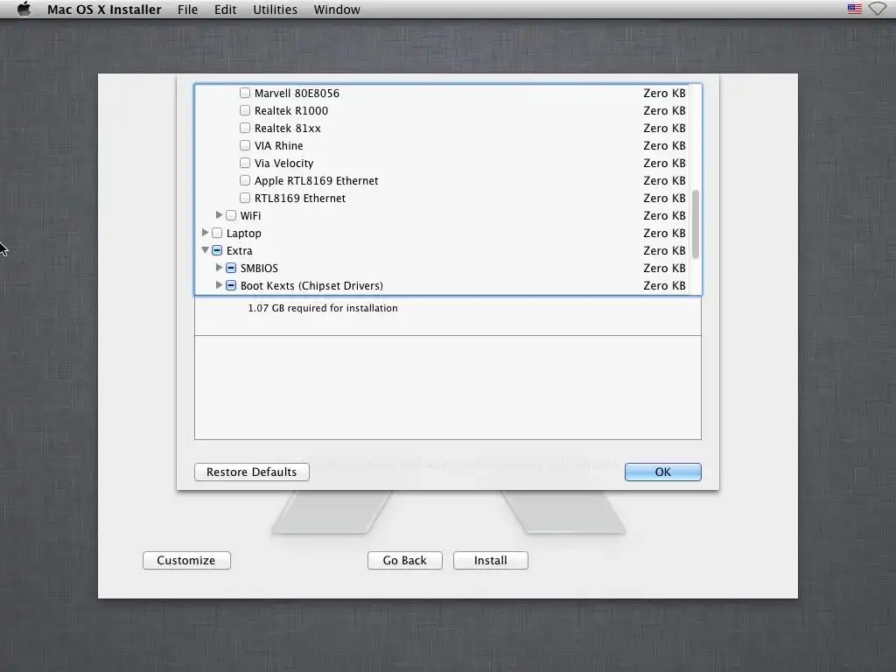
Task: Click the Go Back button
Action: [x=404, y=561]
